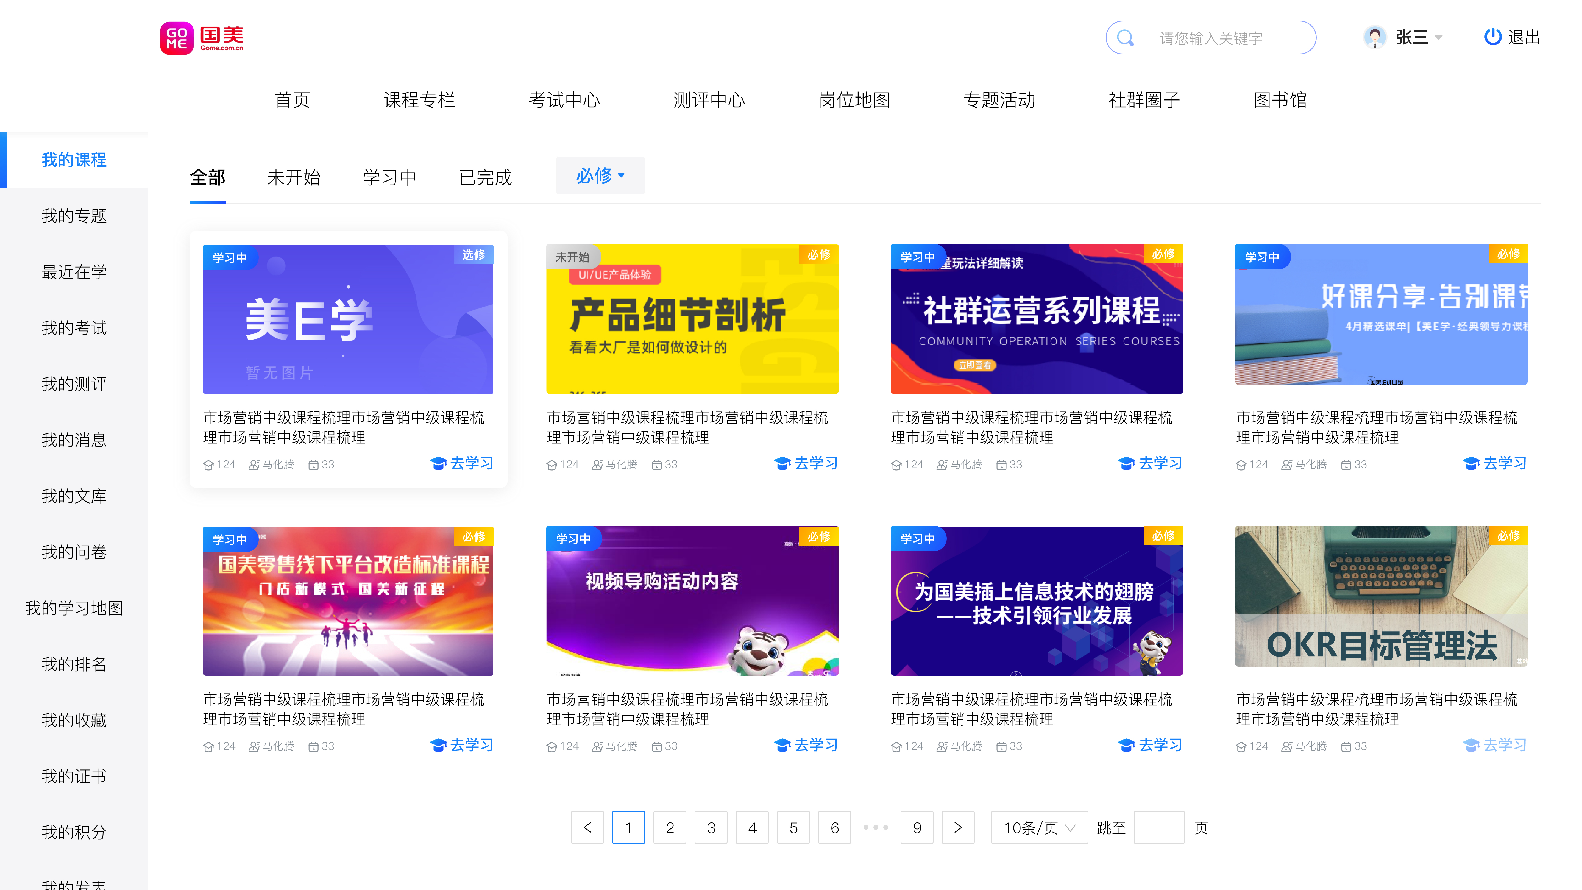Select 我的测评 in the sidebar
Image resolution: width=1582 pixels, height=890 pixels.
pyautogui.click(x=74, y=384)
